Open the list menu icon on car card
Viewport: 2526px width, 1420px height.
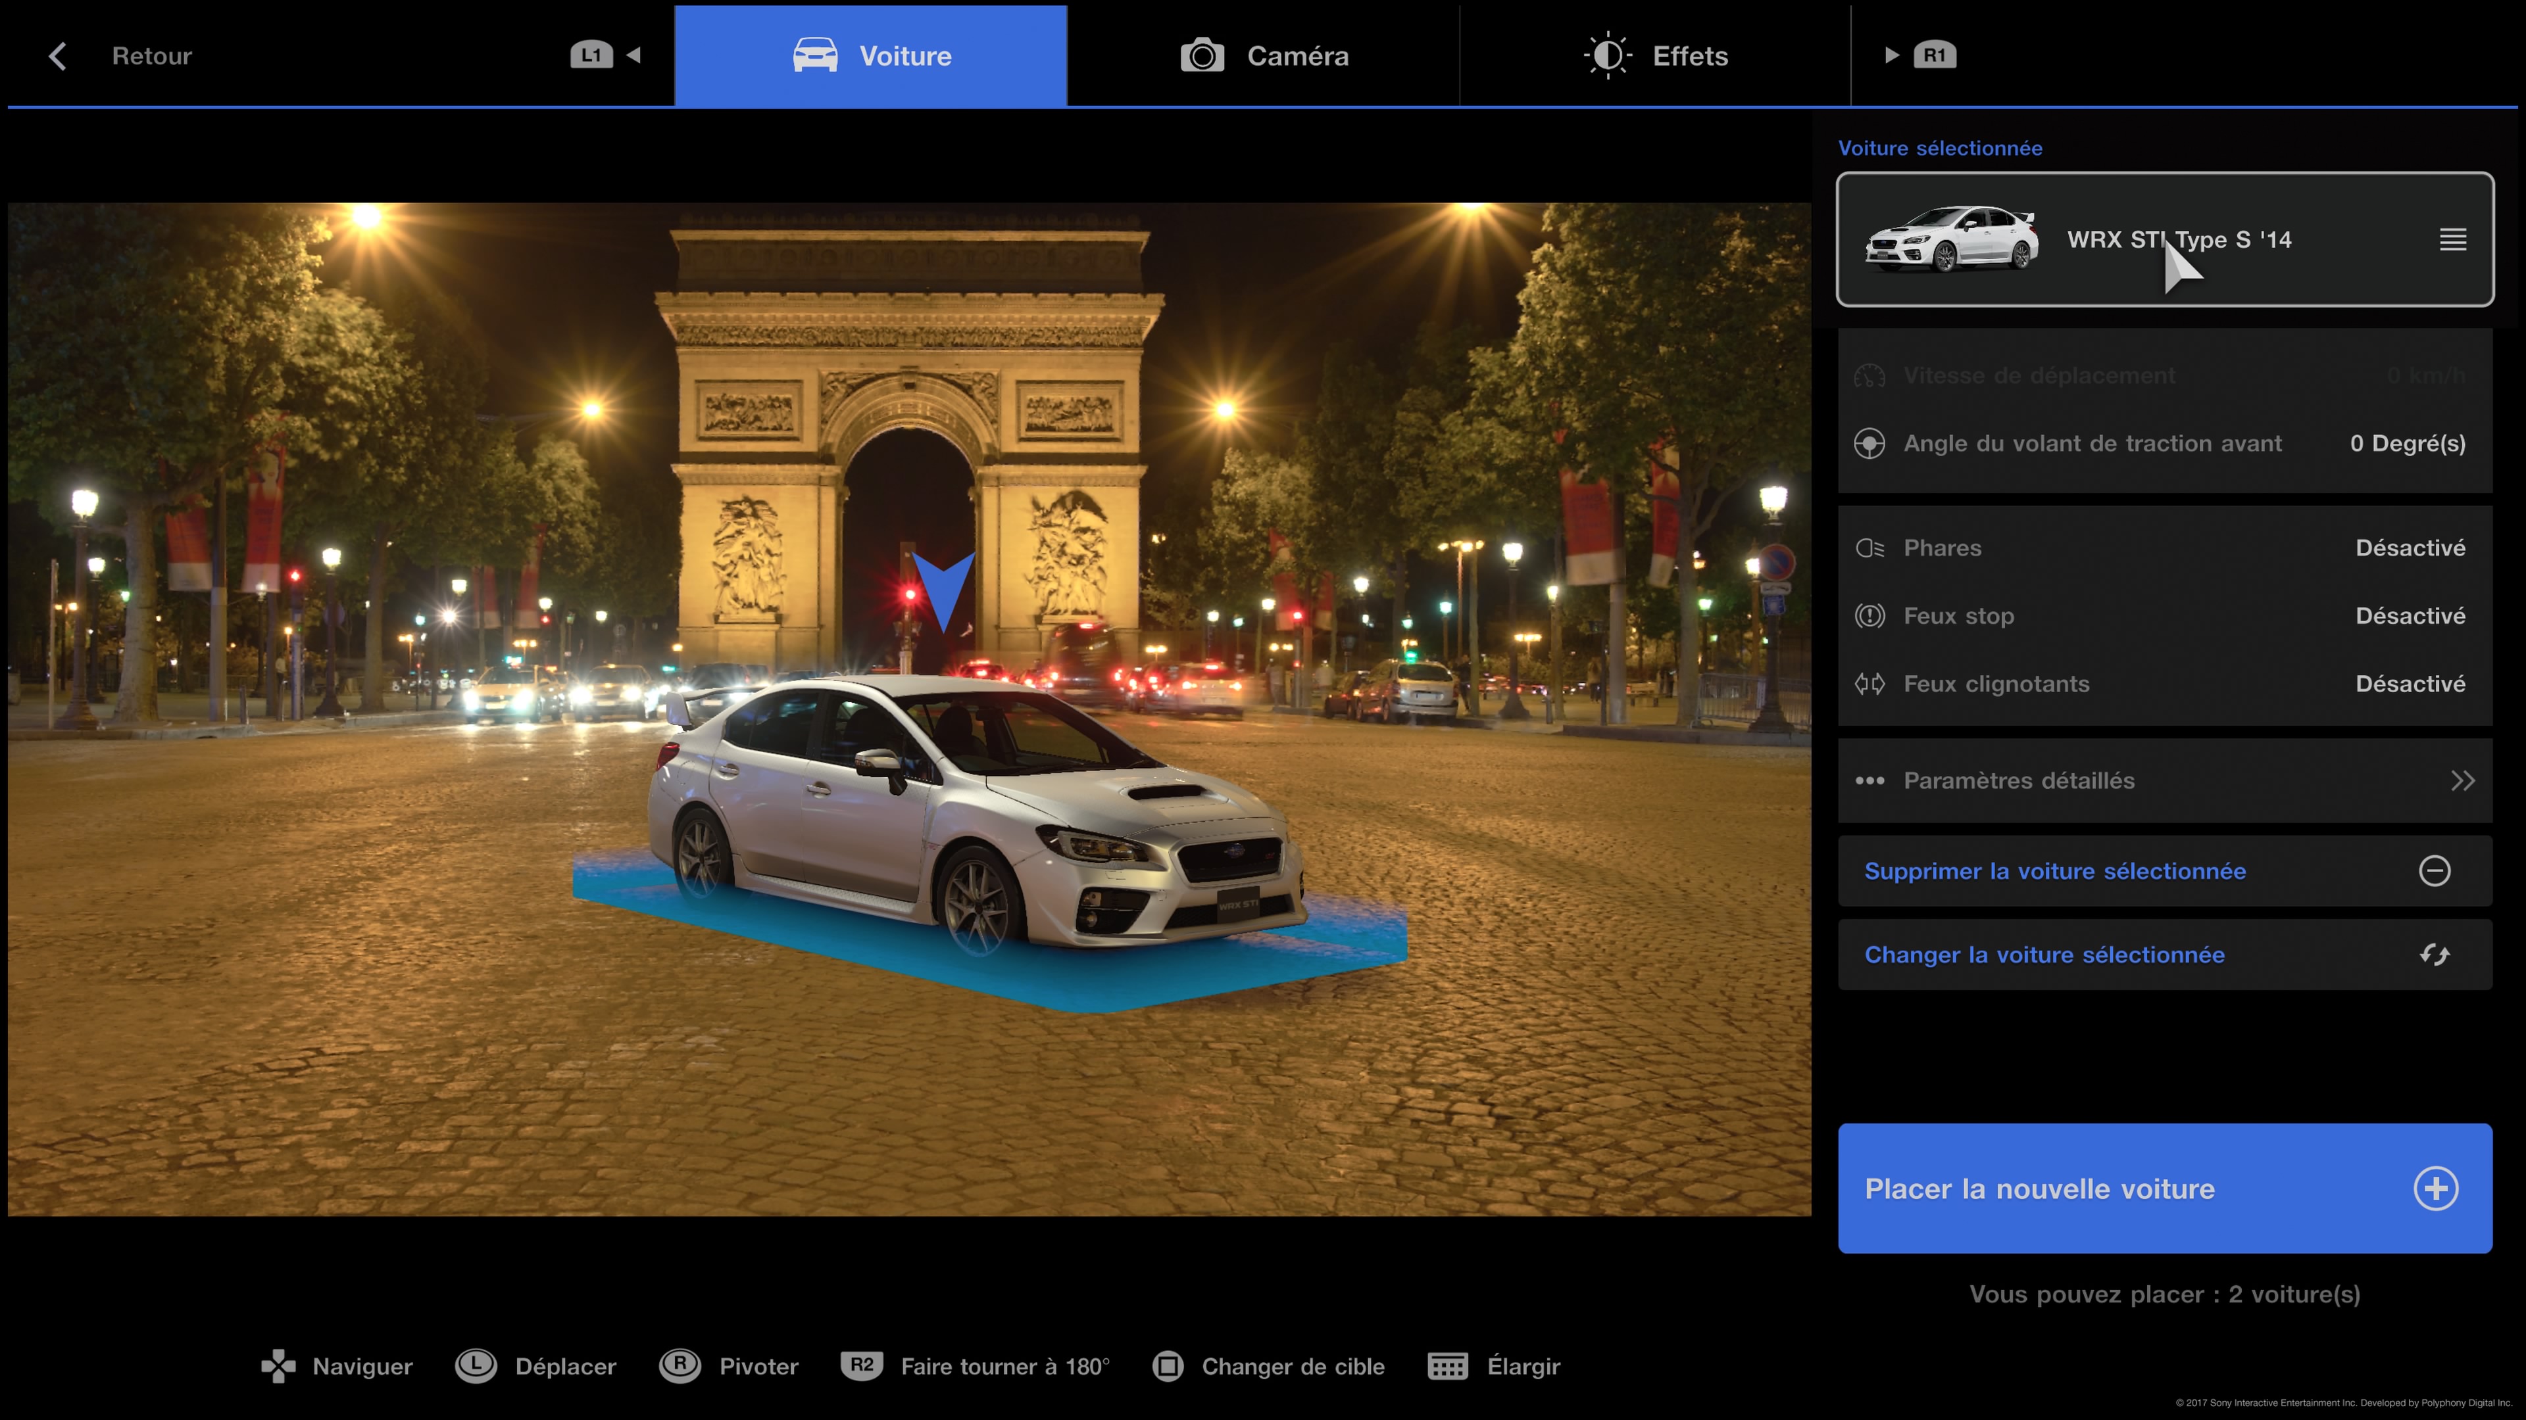[x=2452, y=239]
